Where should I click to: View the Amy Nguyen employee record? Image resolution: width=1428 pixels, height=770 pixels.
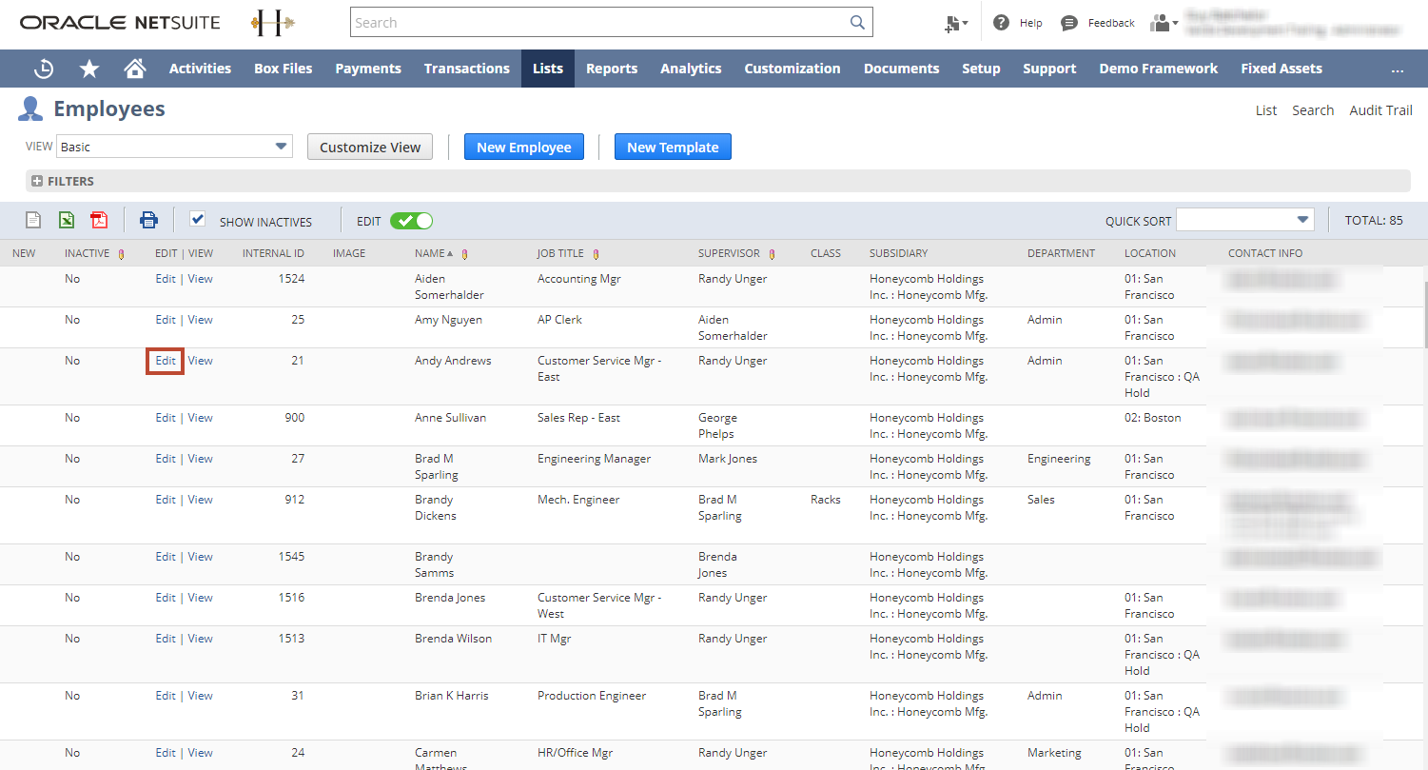[201, 320]
